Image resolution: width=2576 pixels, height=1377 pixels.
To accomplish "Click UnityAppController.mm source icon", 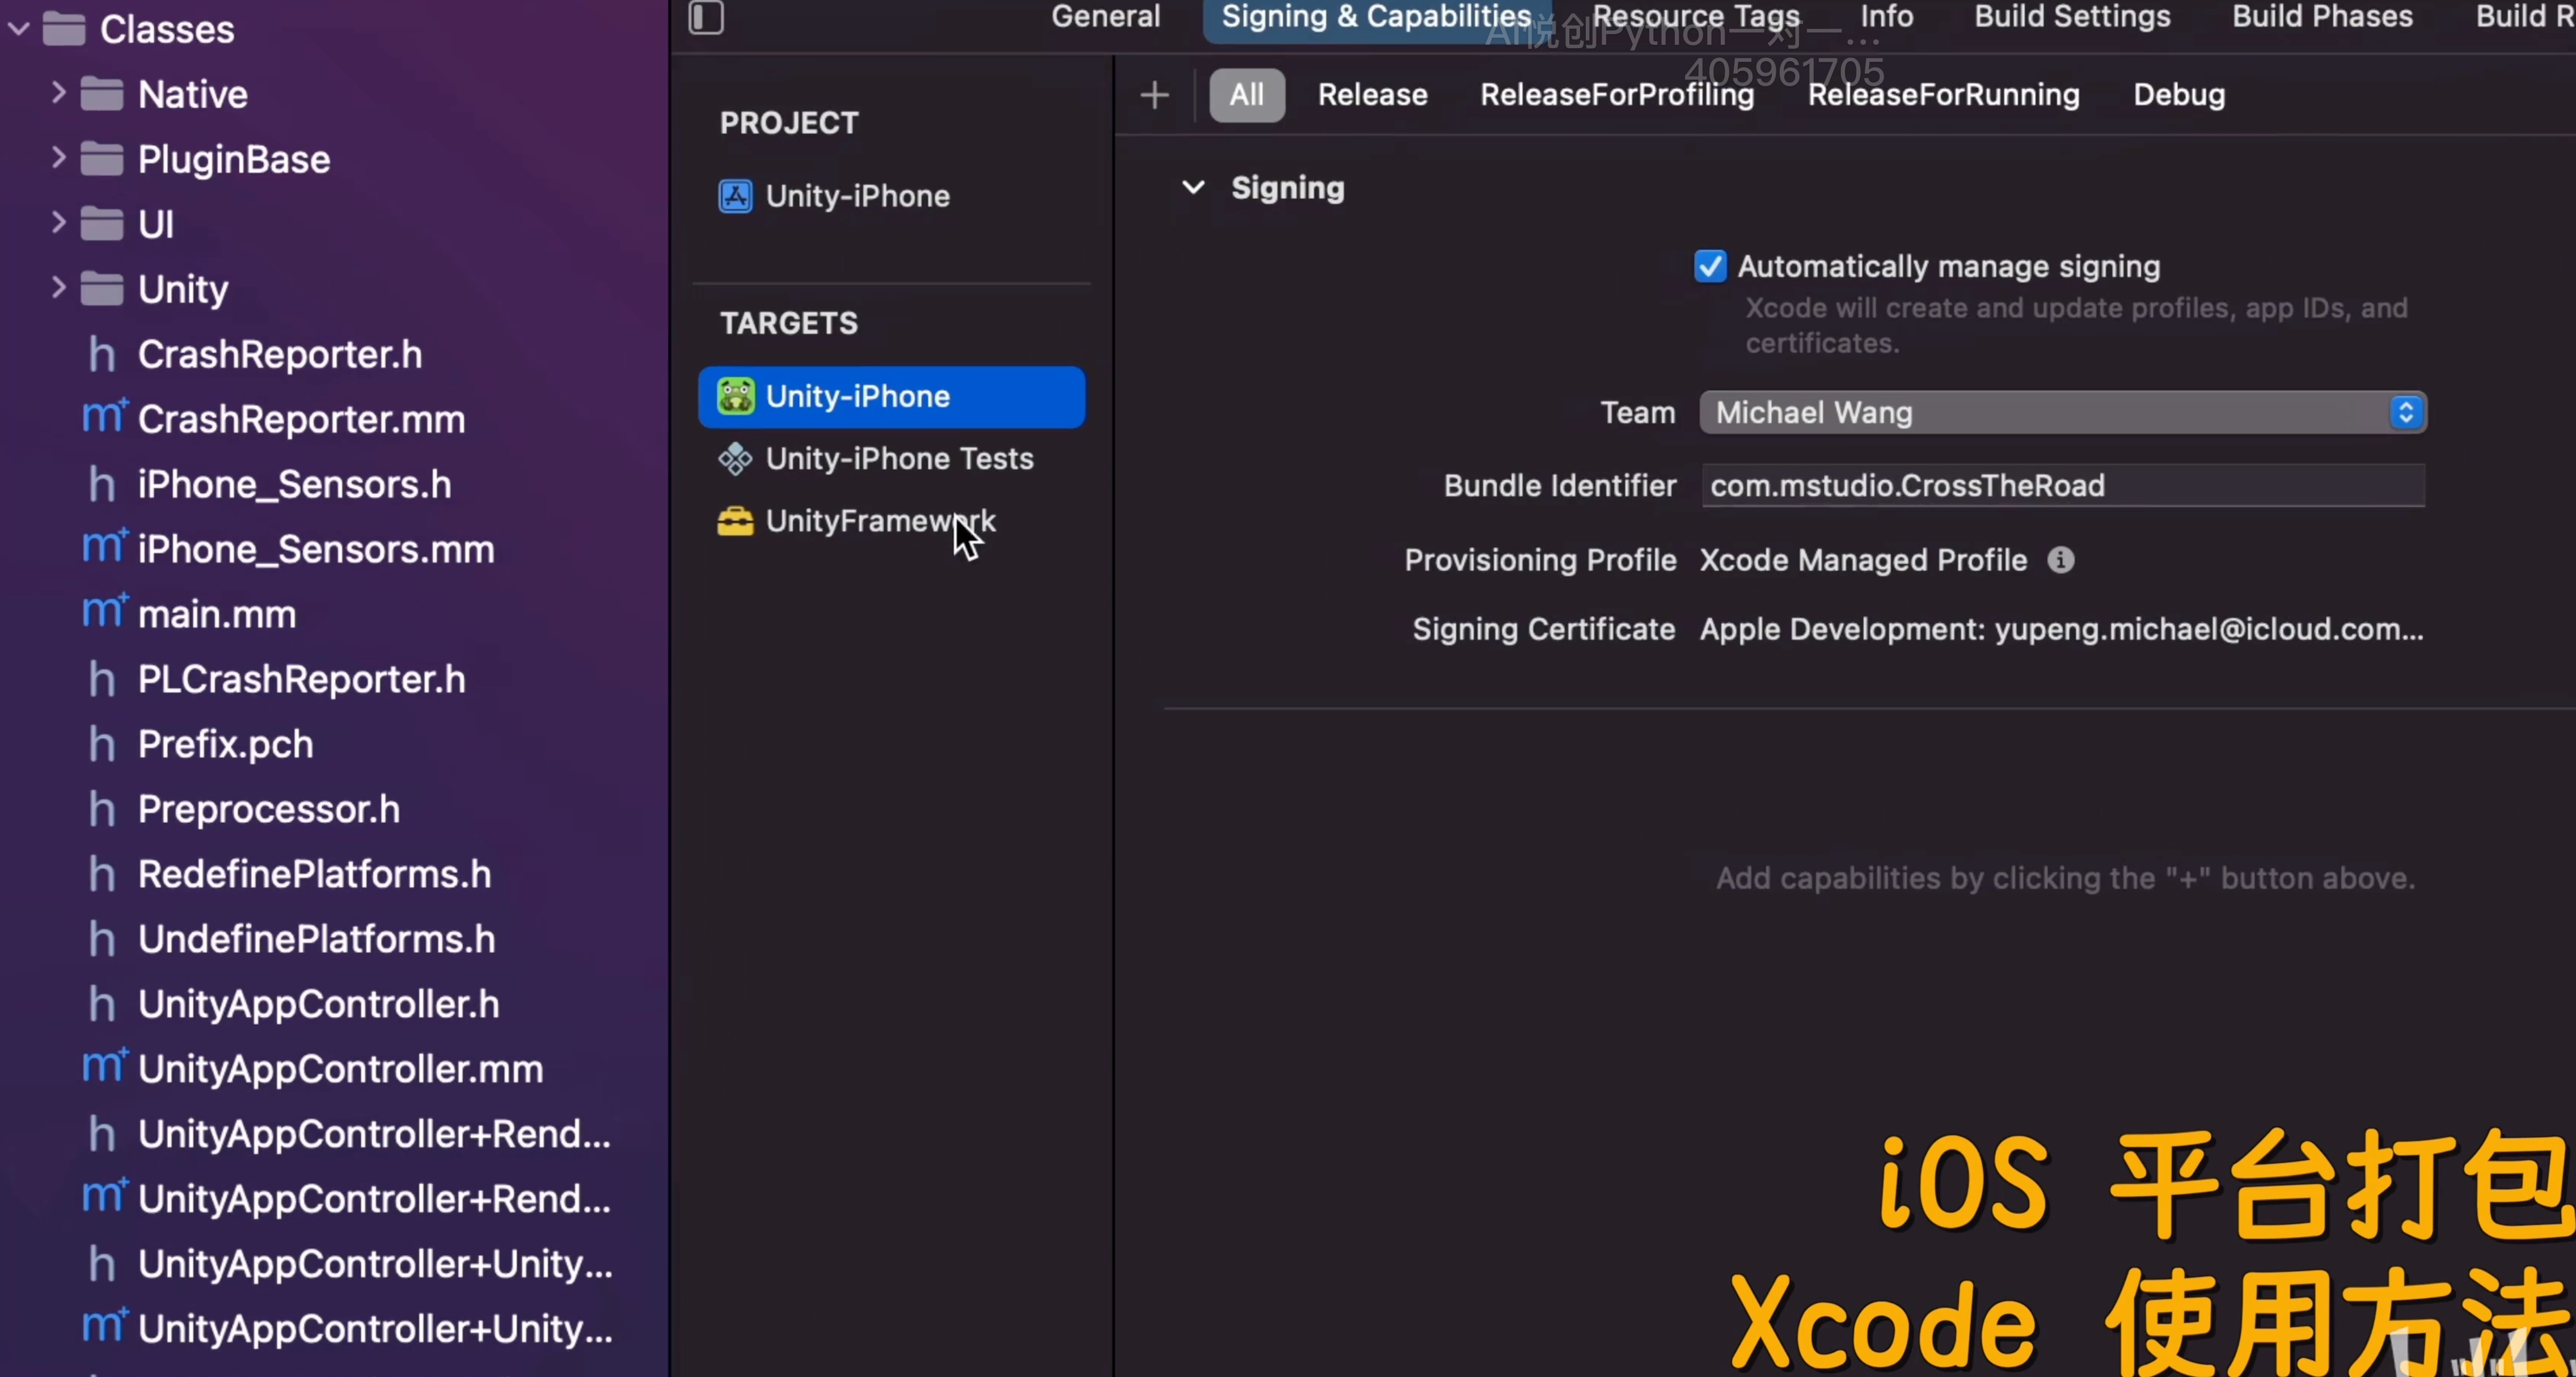I will pyautogui.click(x=104, y=1067).
